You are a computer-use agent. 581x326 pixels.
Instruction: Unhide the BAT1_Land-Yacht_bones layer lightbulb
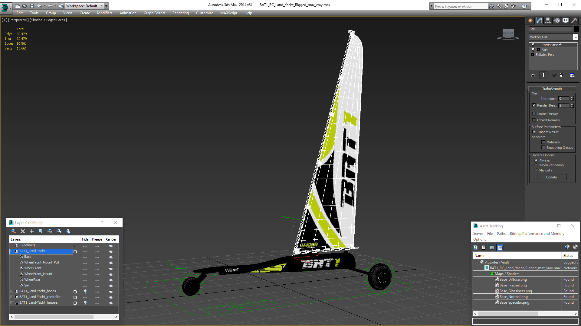85,291
